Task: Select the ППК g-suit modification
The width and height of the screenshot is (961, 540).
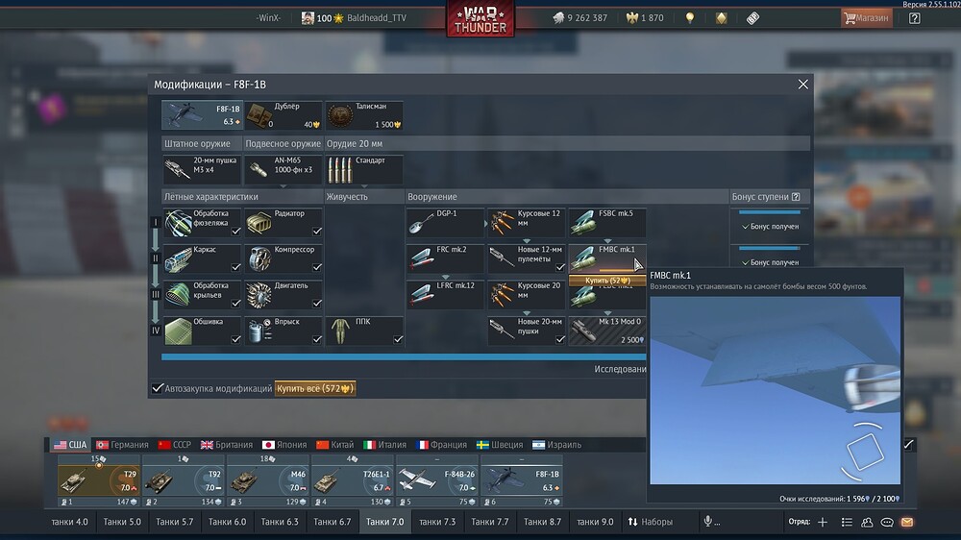Action: click(364, 331)
